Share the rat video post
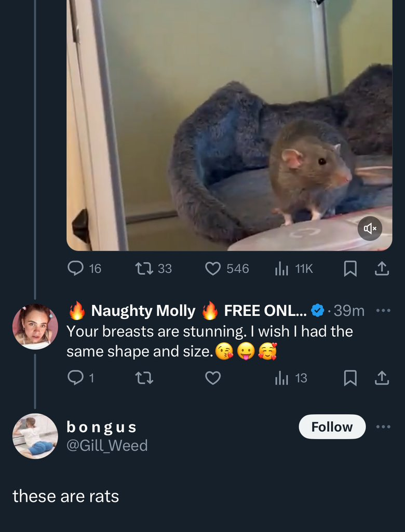 382,268
